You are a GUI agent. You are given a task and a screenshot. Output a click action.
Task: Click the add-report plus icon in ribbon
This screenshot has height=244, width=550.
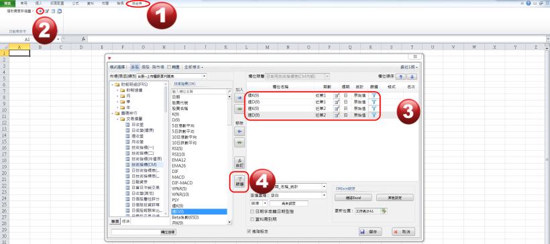click(x=41, y=11)
